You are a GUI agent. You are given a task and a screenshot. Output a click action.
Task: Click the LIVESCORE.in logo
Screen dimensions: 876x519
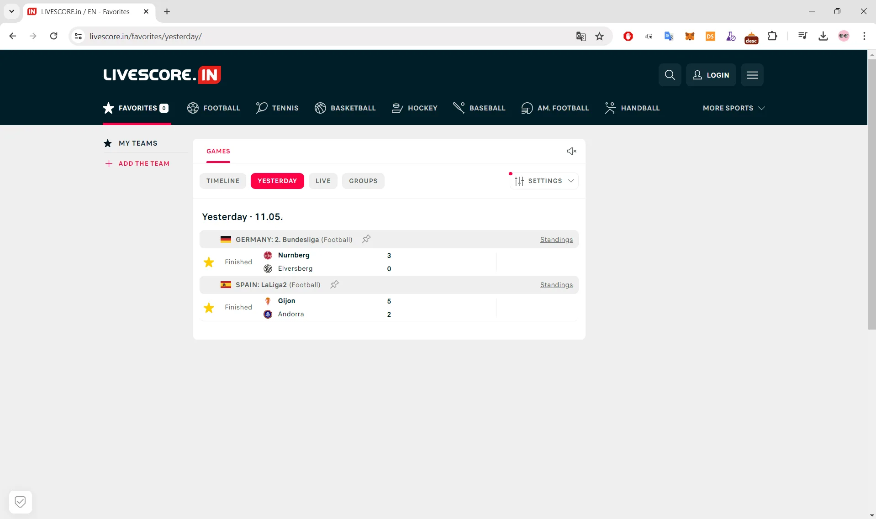(162, 75)
